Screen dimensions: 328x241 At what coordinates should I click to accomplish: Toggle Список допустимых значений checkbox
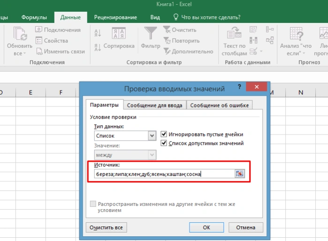point(164,143)
